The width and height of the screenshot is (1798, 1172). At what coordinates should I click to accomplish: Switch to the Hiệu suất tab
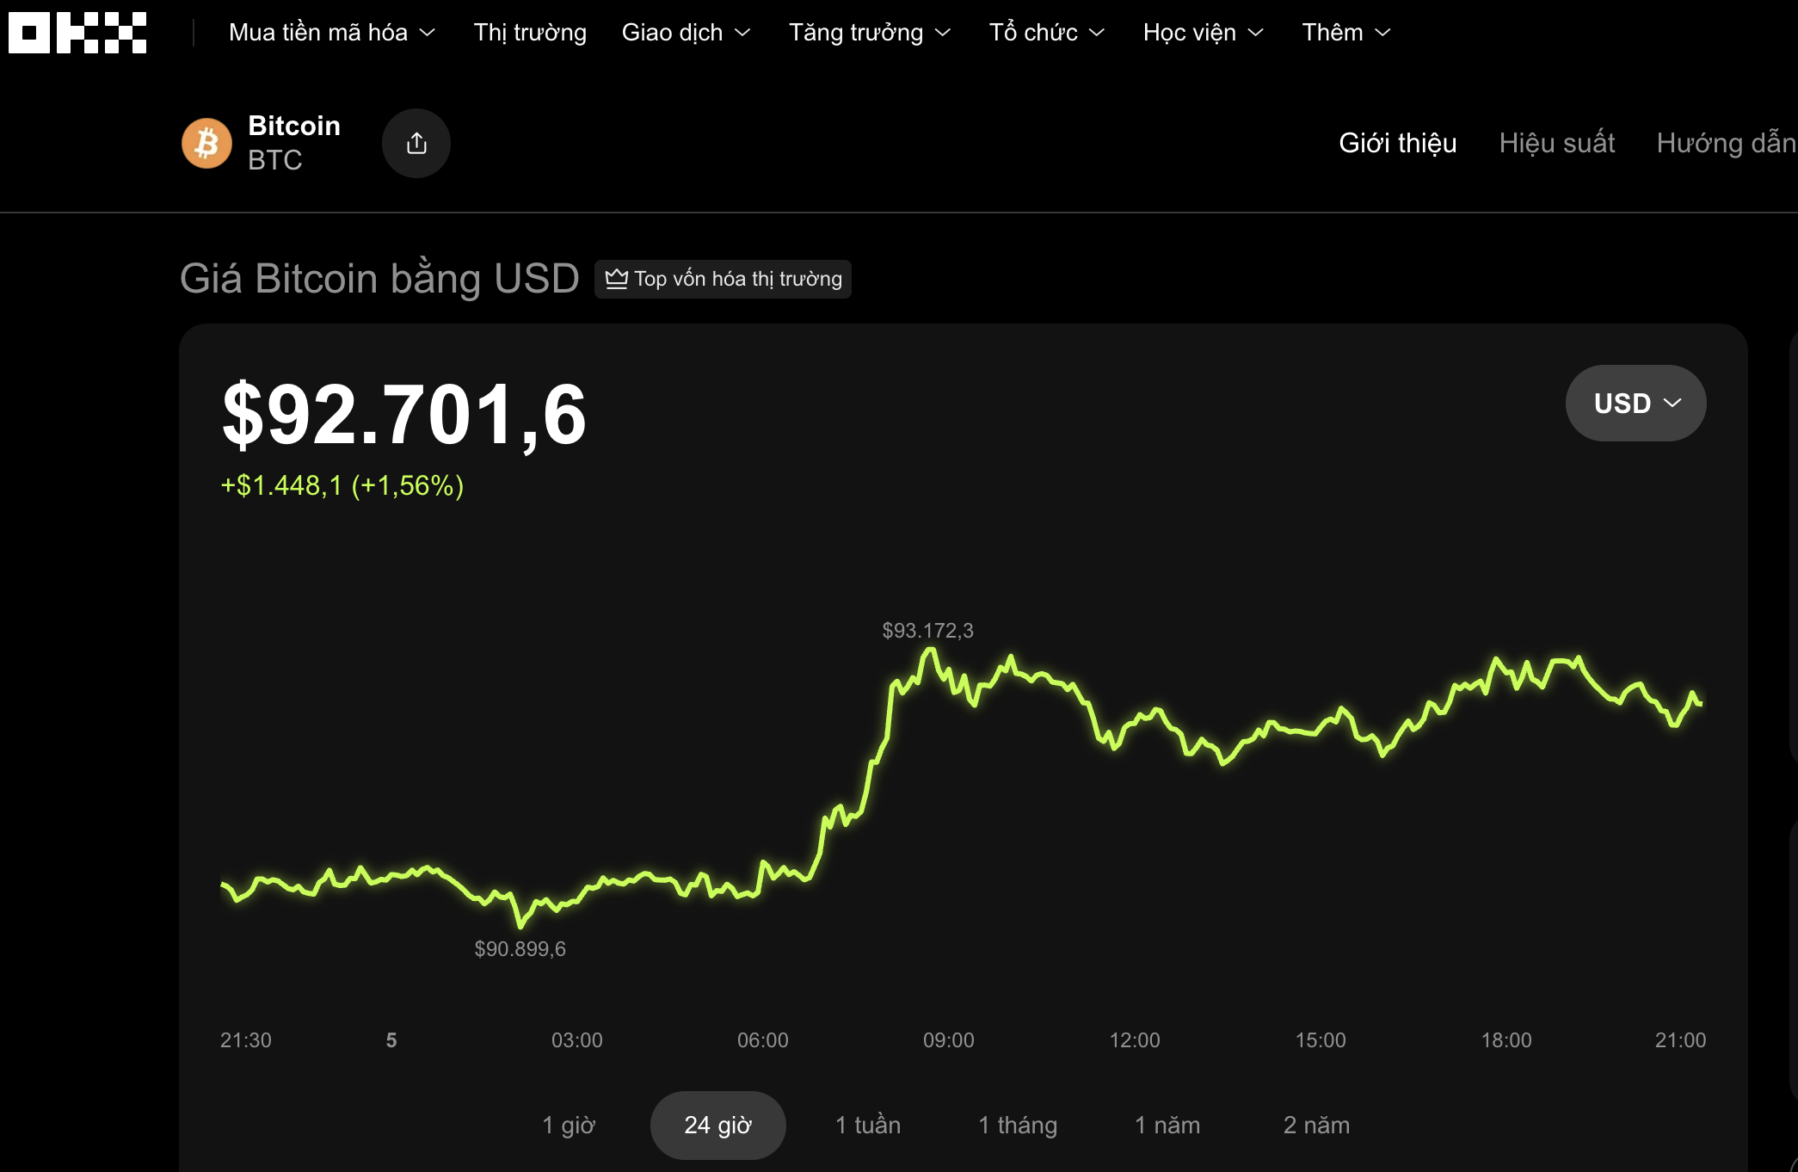point(1557,143)
